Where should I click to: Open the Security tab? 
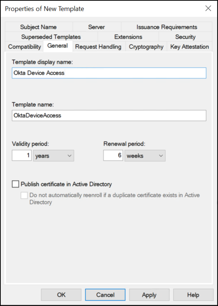pos(185,37)
